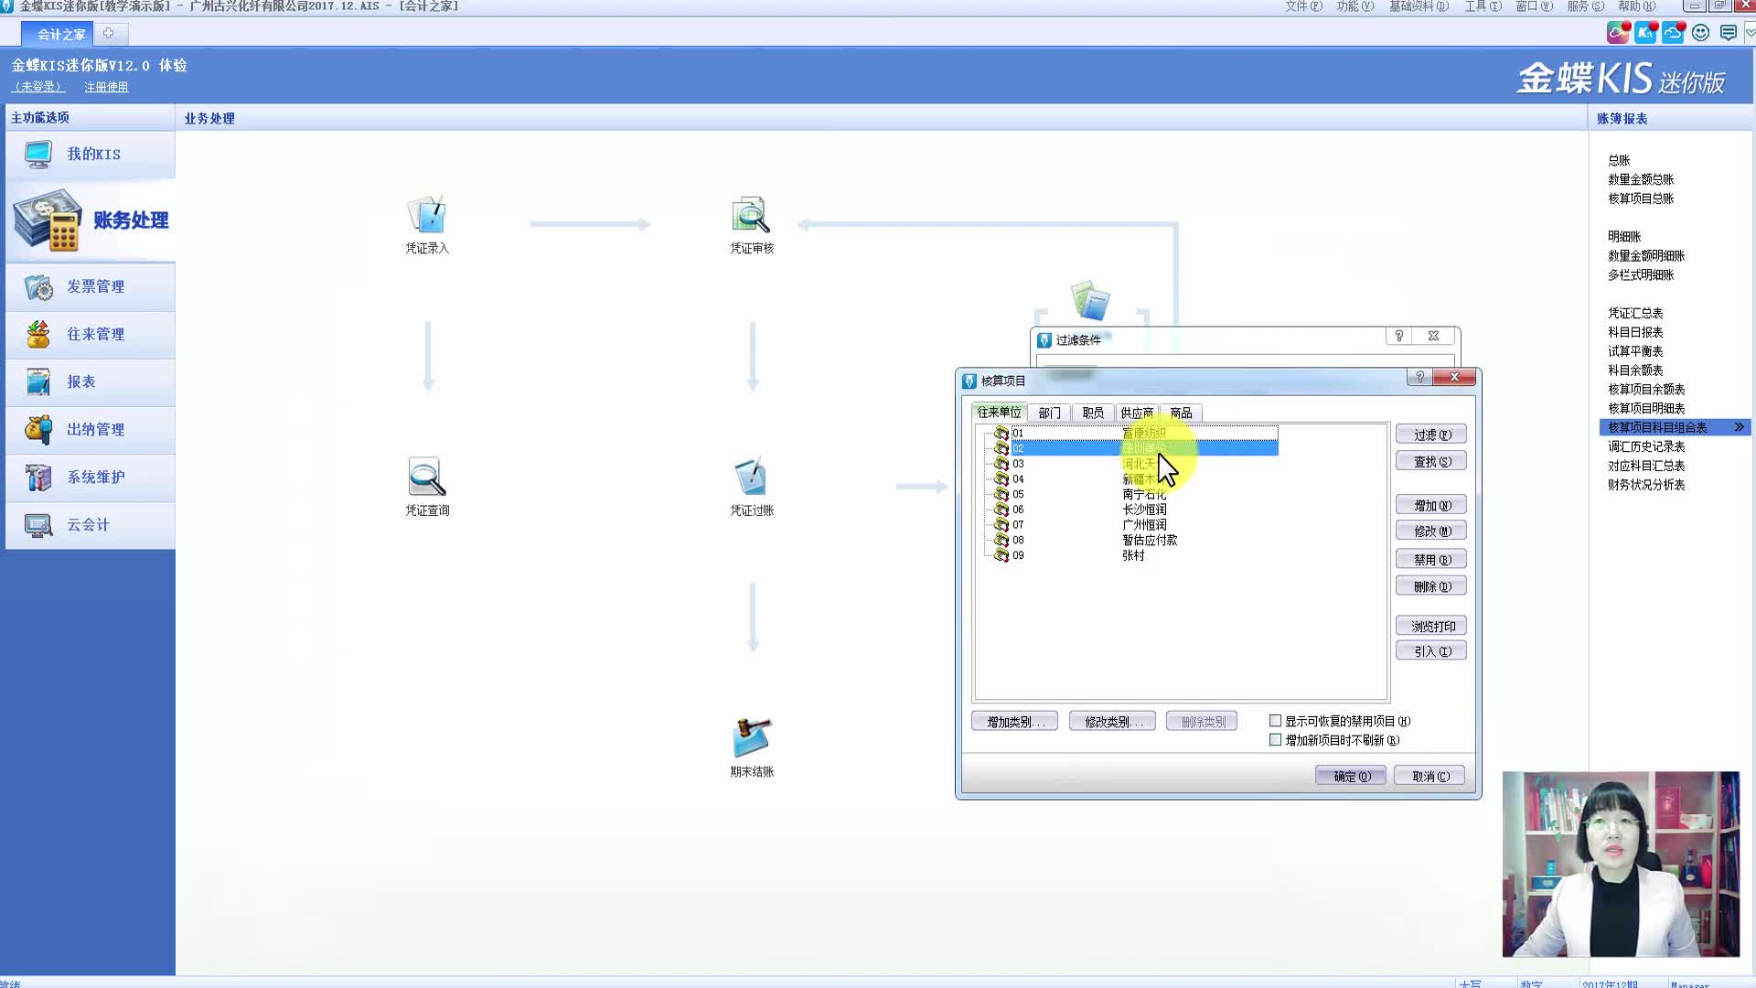Click the 增加类别 button
The image size is (1756, 988).
coord(1014,722)
